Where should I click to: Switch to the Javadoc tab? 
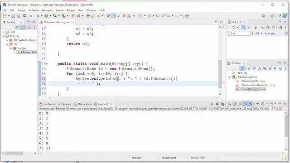tap(64, 104)
